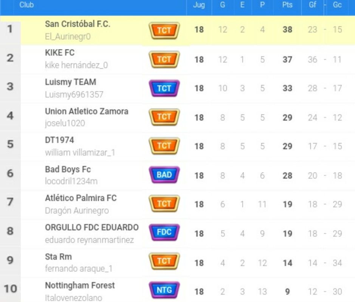Open manager profile william villamizar_1
Screen dimensions: 355x302
80,153
